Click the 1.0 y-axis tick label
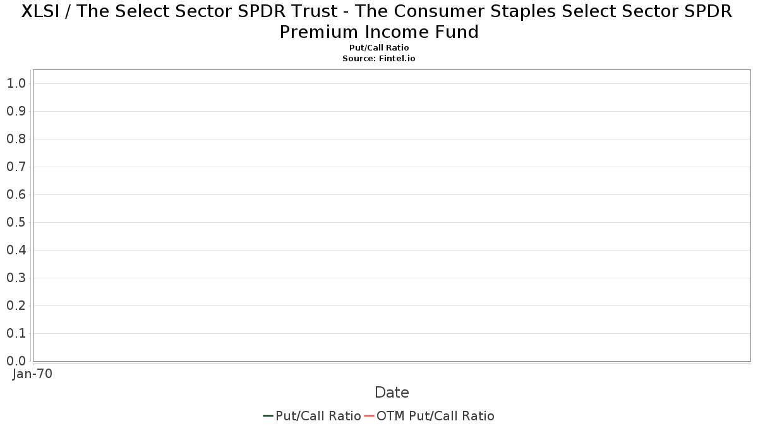 click(16, 83)
